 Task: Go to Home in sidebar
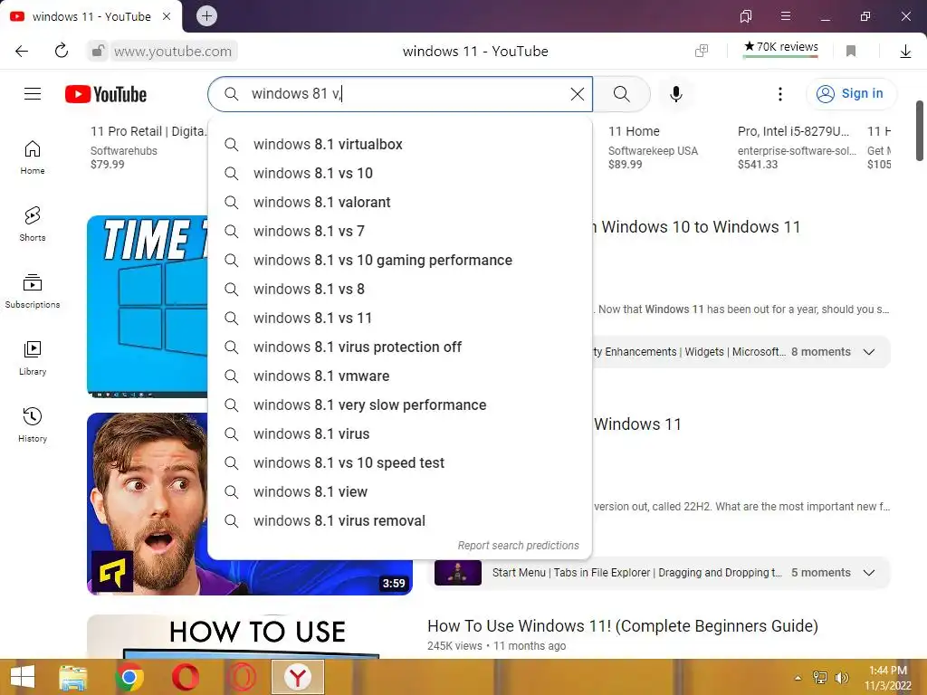click(x=33, y=157)
